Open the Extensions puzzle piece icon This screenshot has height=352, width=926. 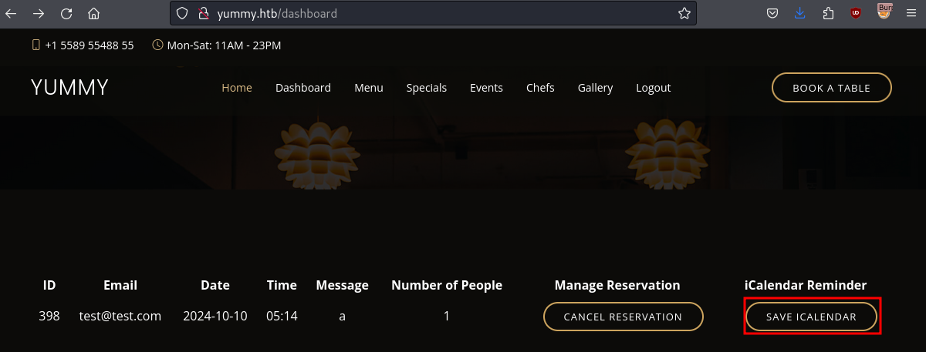click(828, 13)
